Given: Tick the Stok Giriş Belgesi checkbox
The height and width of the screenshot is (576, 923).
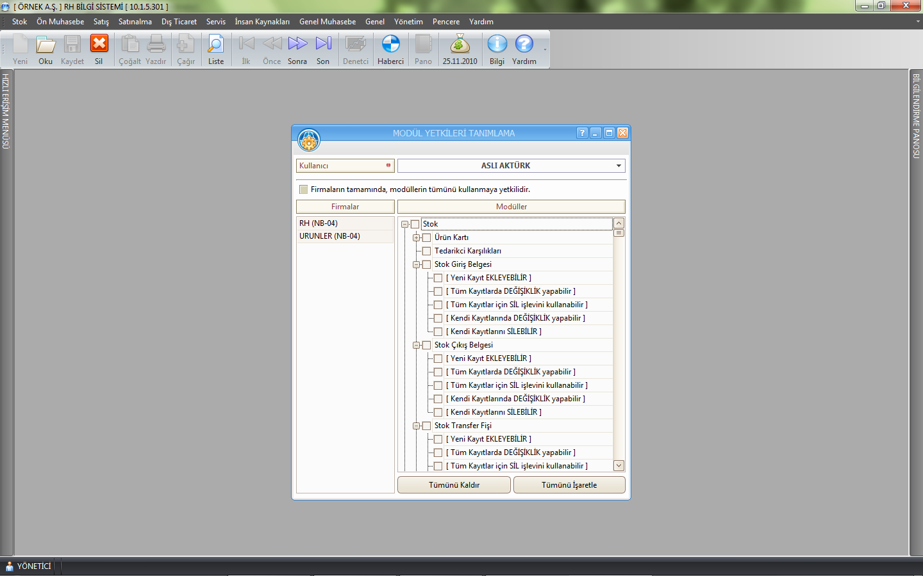Looking at the screenshot, I should [427, 264].
